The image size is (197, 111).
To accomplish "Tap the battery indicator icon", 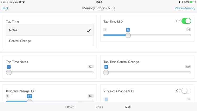I will pyautogui.click(x=192, y=2).
